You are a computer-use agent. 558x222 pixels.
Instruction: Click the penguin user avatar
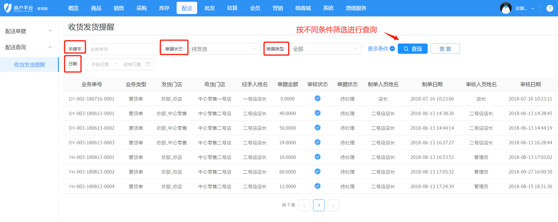click(x=506, y=8)
